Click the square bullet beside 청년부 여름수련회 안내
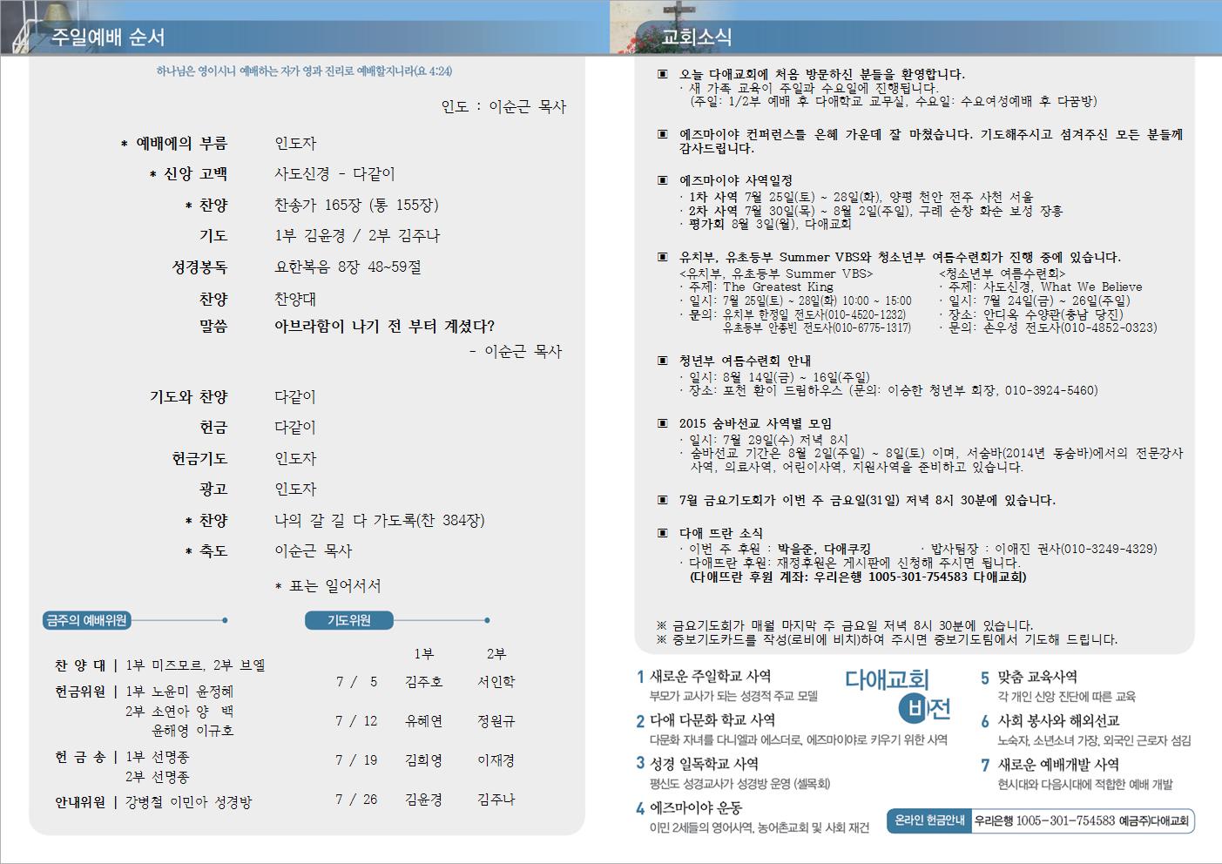 point(663,361)
